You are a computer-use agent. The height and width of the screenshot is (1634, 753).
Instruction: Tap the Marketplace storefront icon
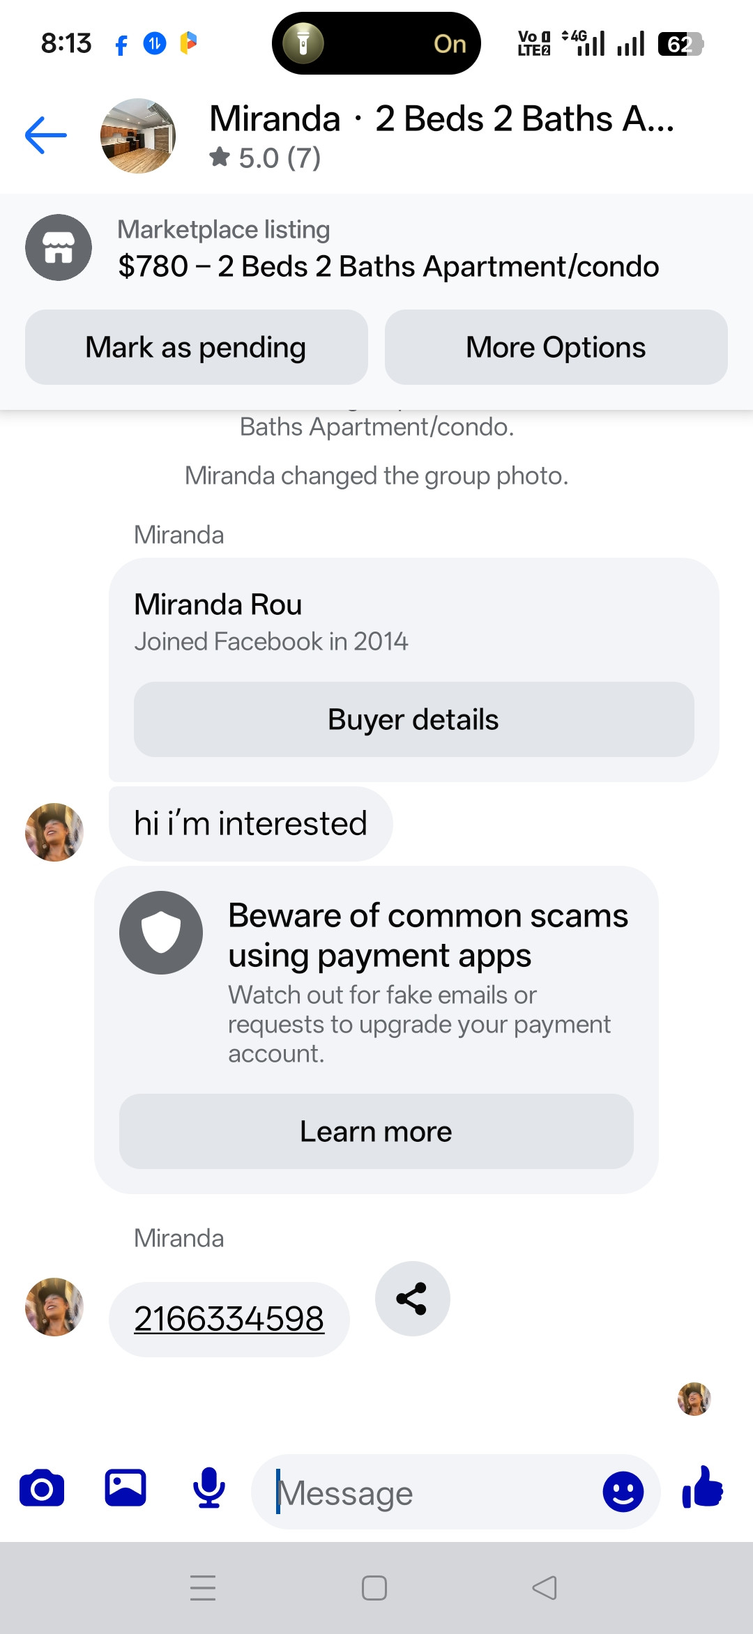59,247
